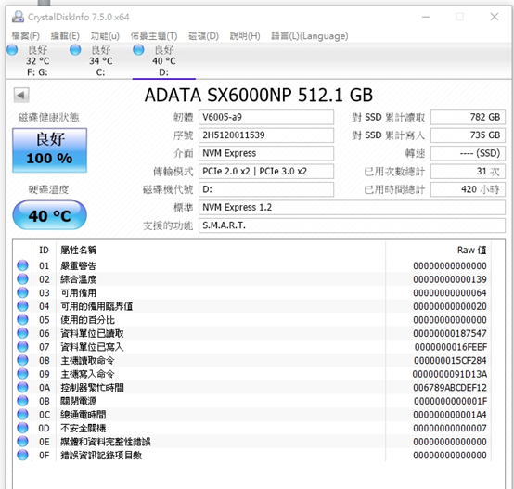
Task: Open the 編輯(E) menu
Action: (x=65, y=36)
